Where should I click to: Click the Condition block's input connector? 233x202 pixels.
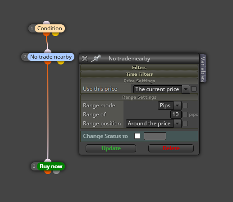click(x=46, y=23)
